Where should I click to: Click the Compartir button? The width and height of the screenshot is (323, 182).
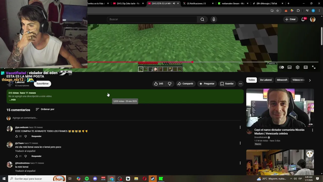coord(185,84)
